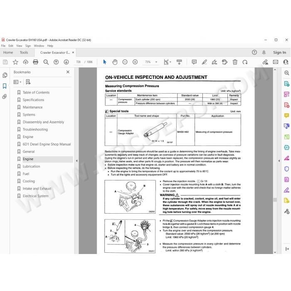Close the Crawler Excavator document tab
Viewport: 291px width, 291px height.
(x=73, y=52)
